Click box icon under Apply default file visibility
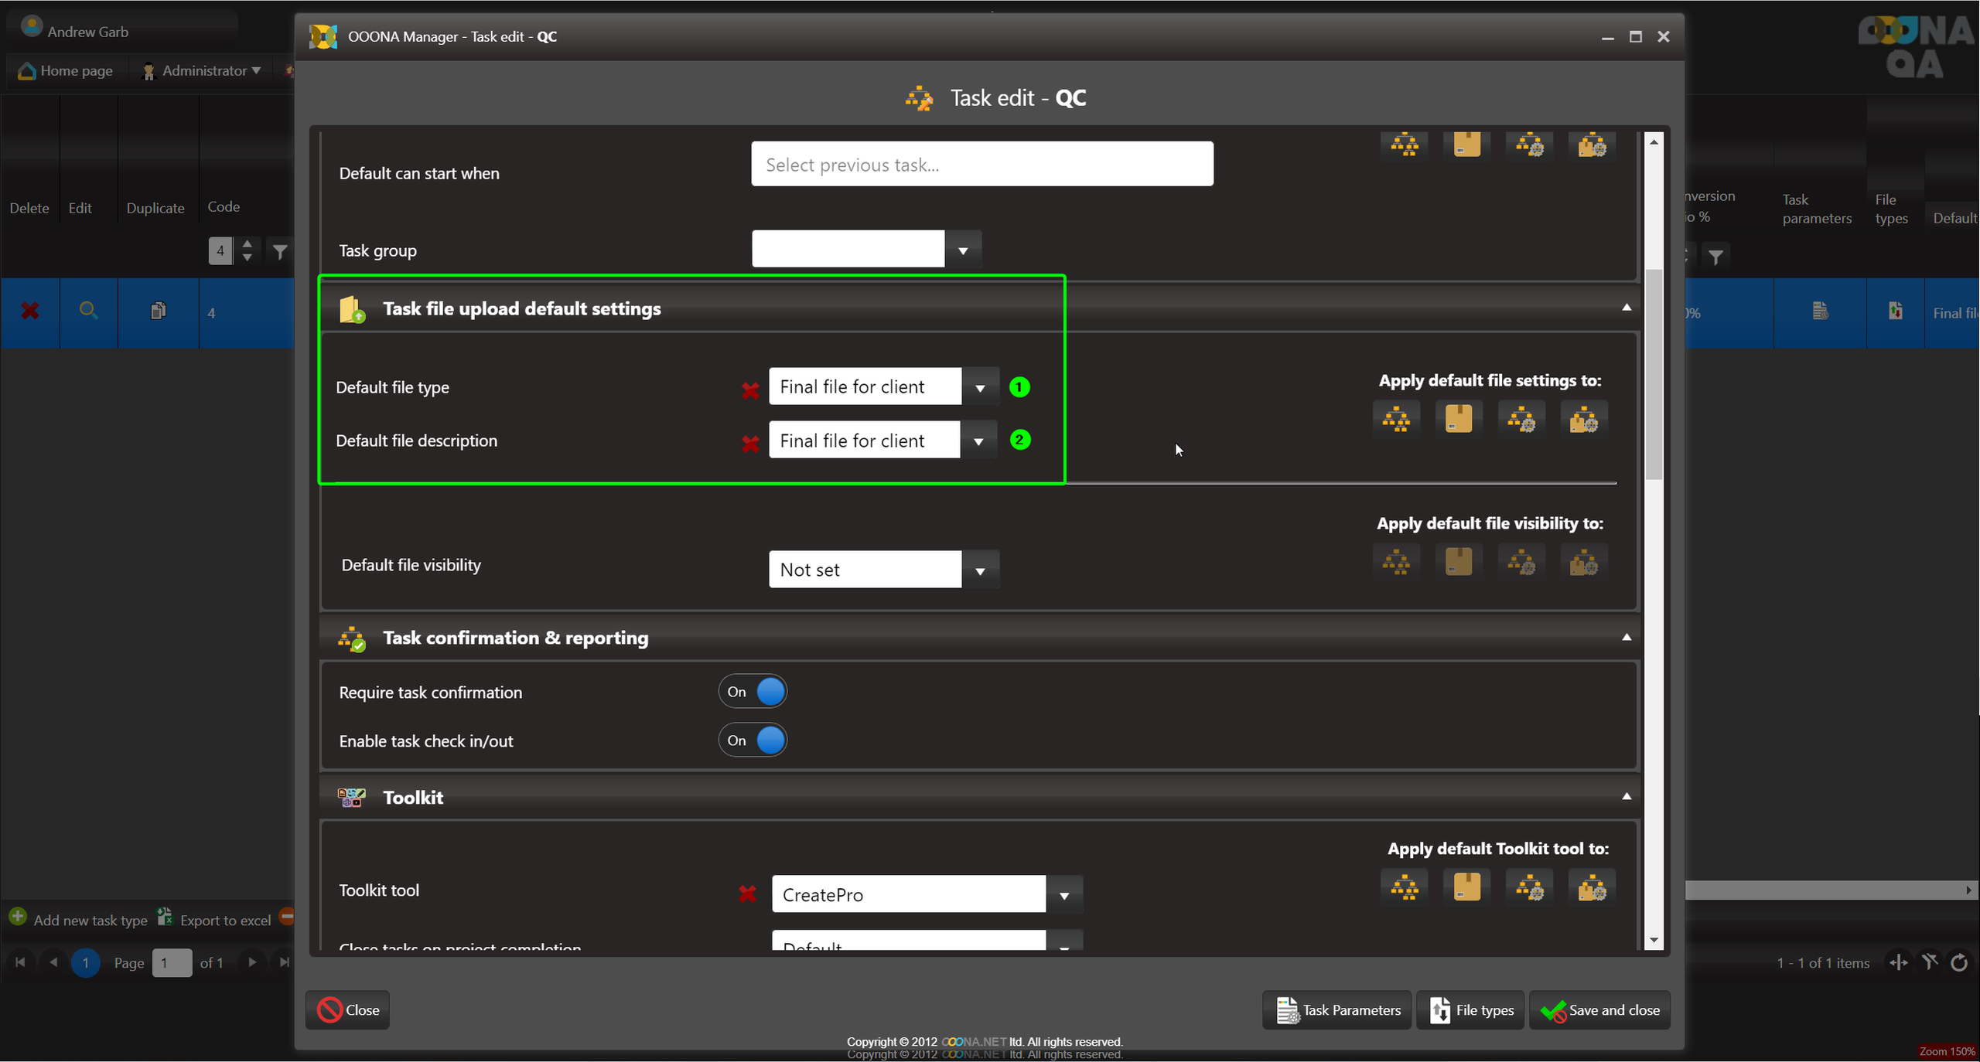Screen dimensions: 1980x1062 click(x=1458, y=562)
